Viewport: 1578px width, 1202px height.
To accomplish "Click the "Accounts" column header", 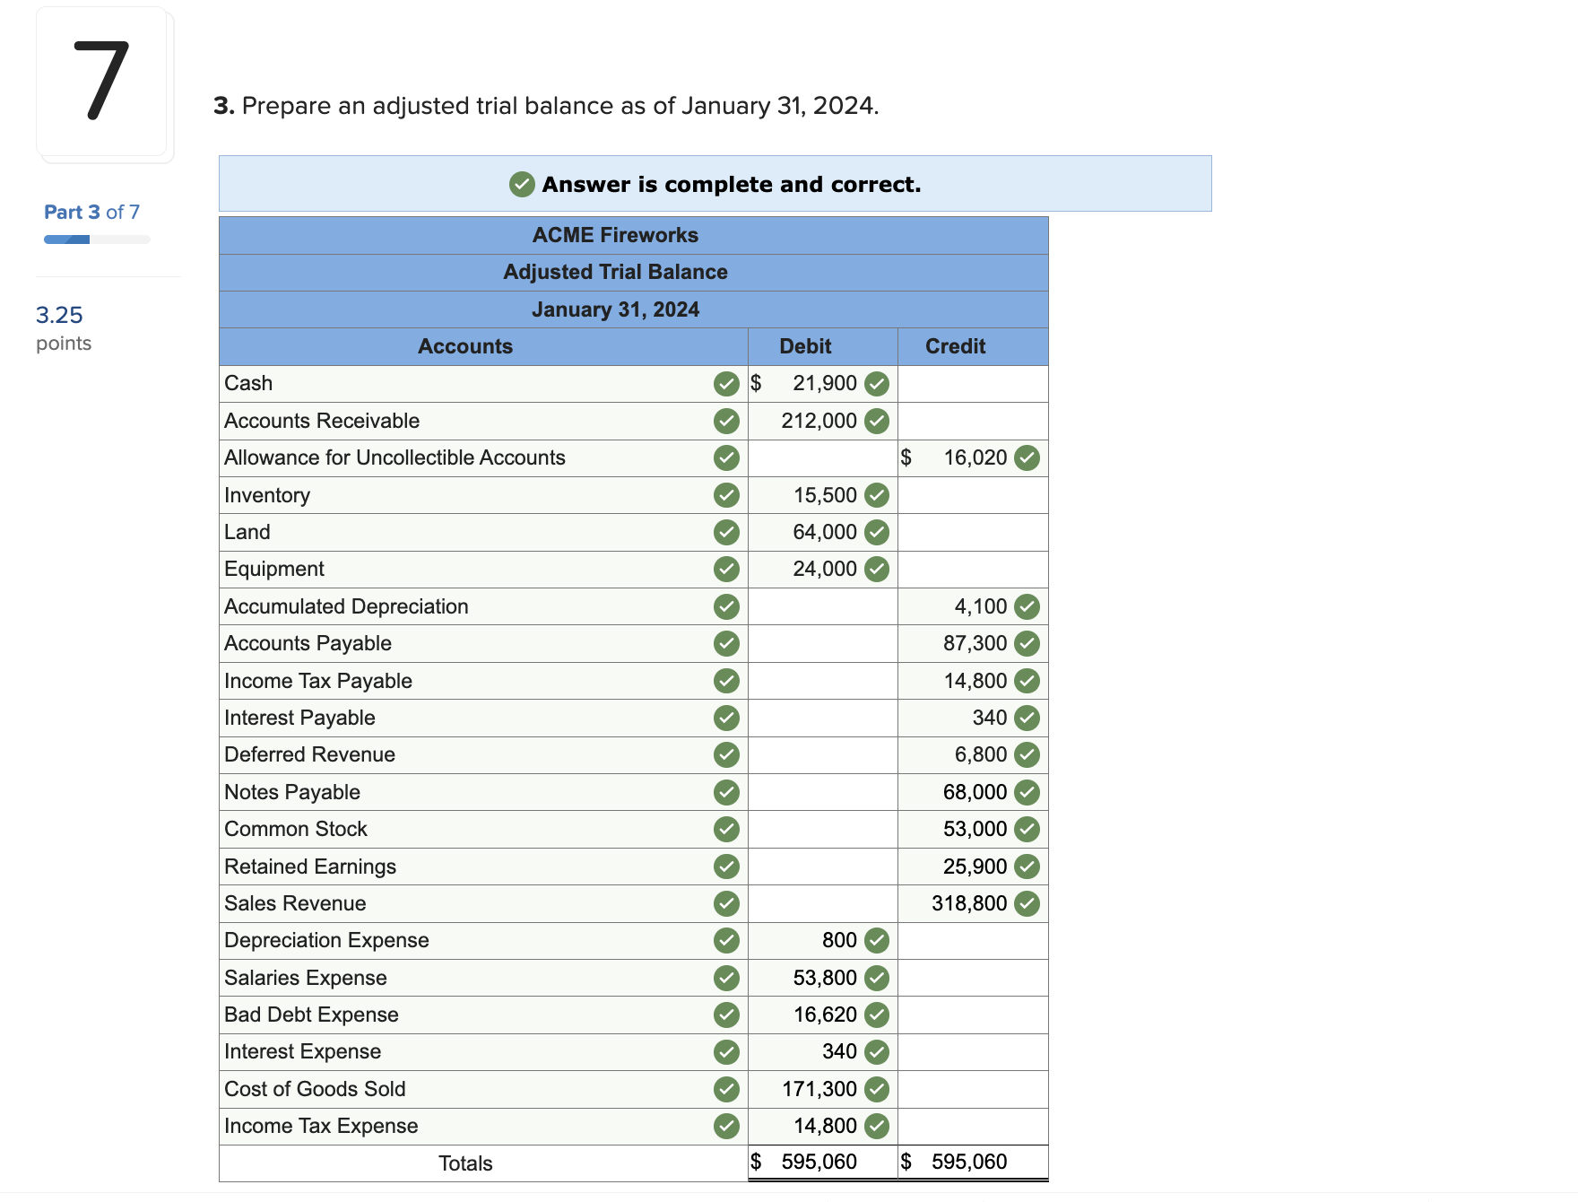I will coord(465,346).
